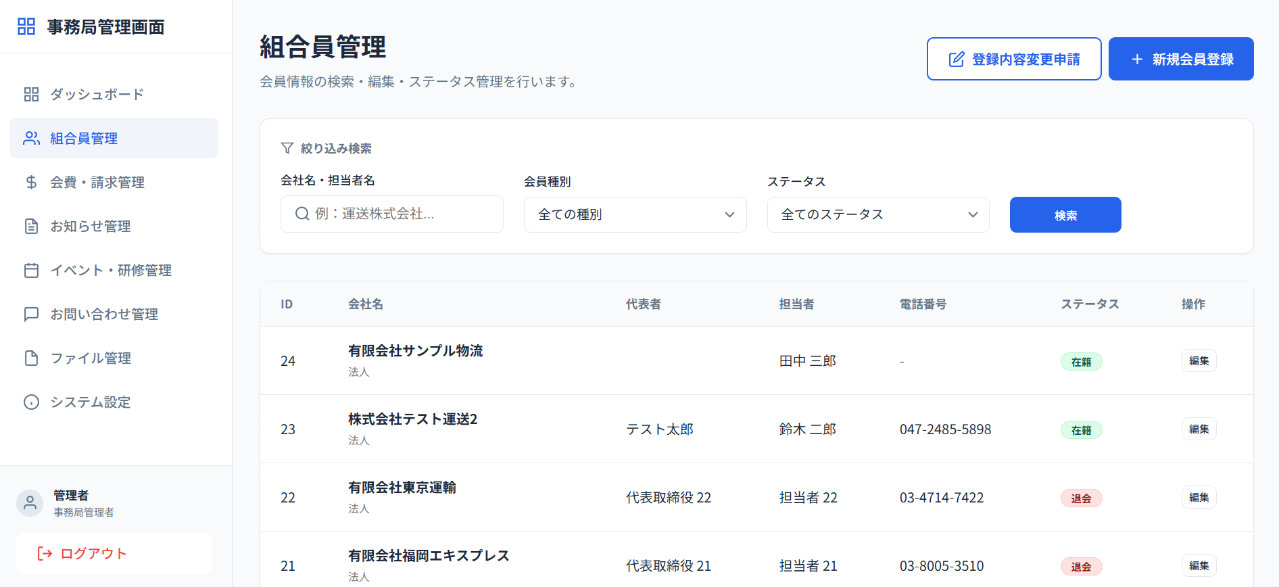Expand the 全てのステータス dropdown

(x=877, y=214)
